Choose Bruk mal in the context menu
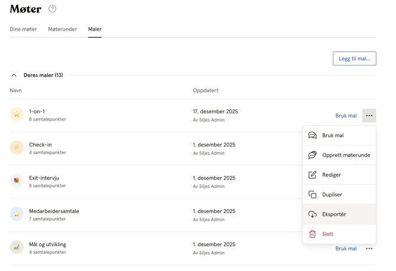This screenshot has width=396, height=271. pyautogui.click(x=339, y=135)
